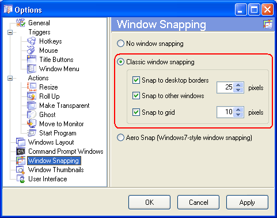Click the Make Transparent icon
Viewport: 277px width, 218px height.
32,106
